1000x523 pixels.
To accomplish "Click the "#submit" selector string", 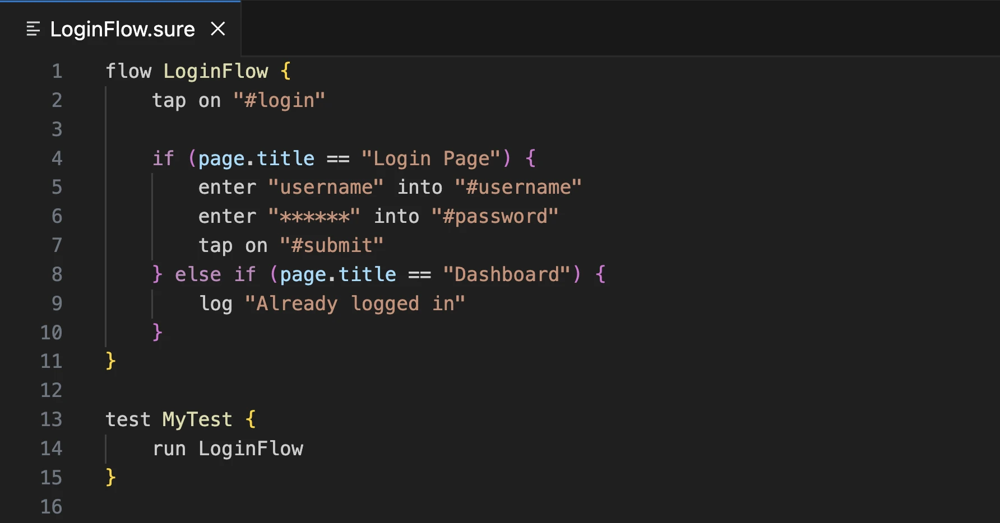I will (x=331, y=246).
